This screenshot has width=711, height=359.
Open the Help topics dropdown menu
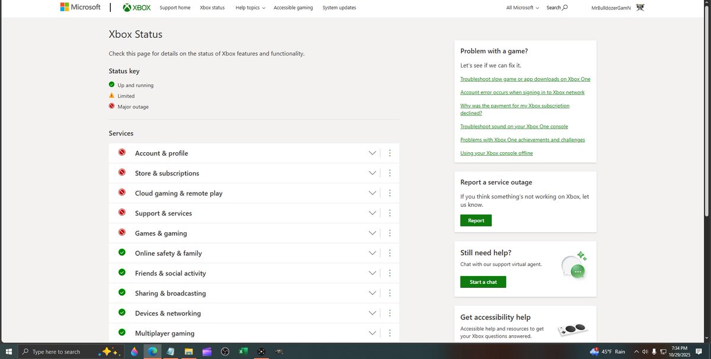click(250, 8)
